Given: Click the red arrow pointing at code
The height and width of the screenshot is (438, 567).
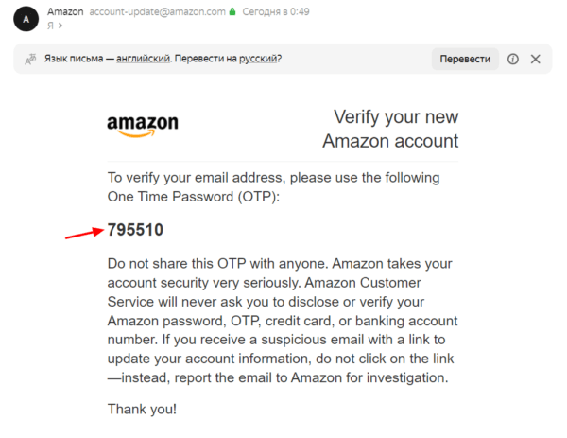Looking at the screenshot, I should tap(83, 233).
